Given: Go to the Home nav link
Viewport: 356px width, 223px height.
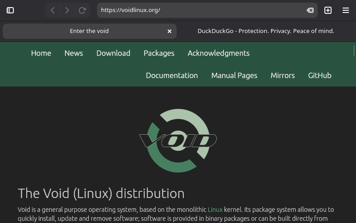Looking at the screenshot, I should click(41, 53).
